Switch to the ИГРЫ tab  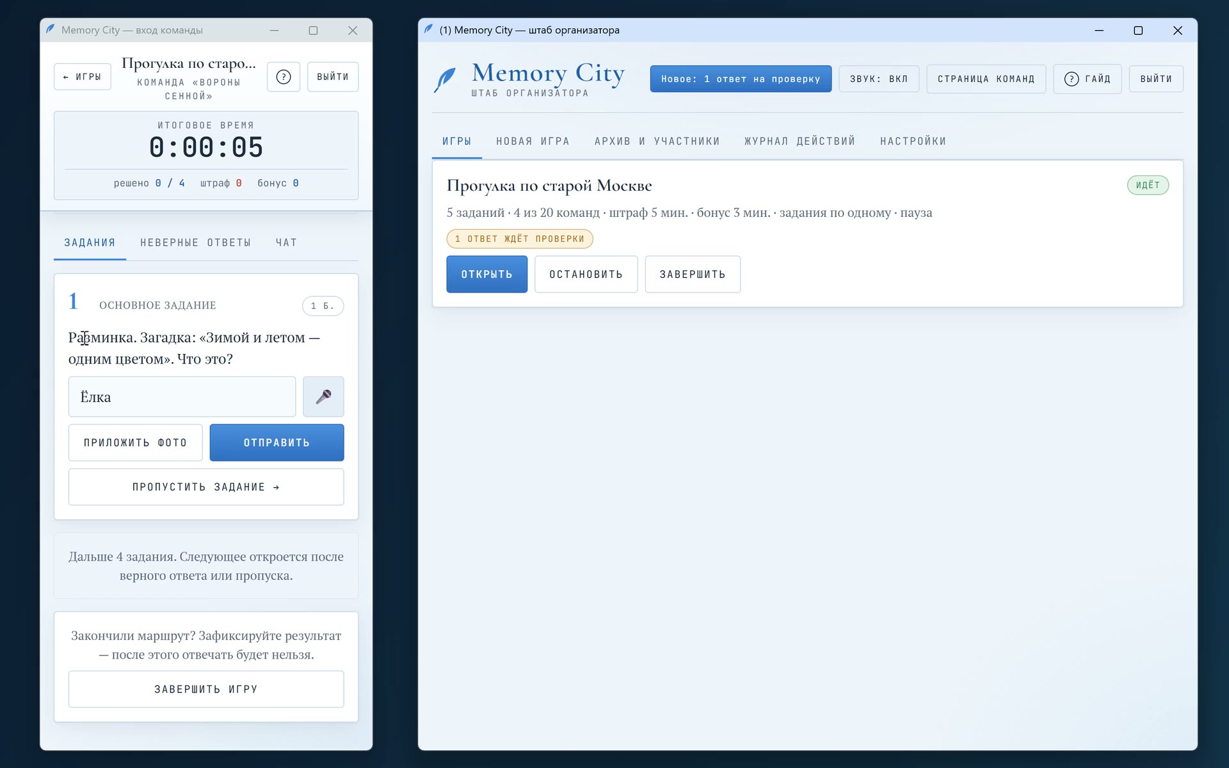click(457, 141)
